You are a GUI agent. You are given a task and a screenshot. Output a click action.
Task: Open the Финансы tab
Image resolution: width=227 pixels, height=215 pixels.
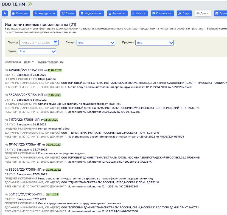click(x=117, y=14)
